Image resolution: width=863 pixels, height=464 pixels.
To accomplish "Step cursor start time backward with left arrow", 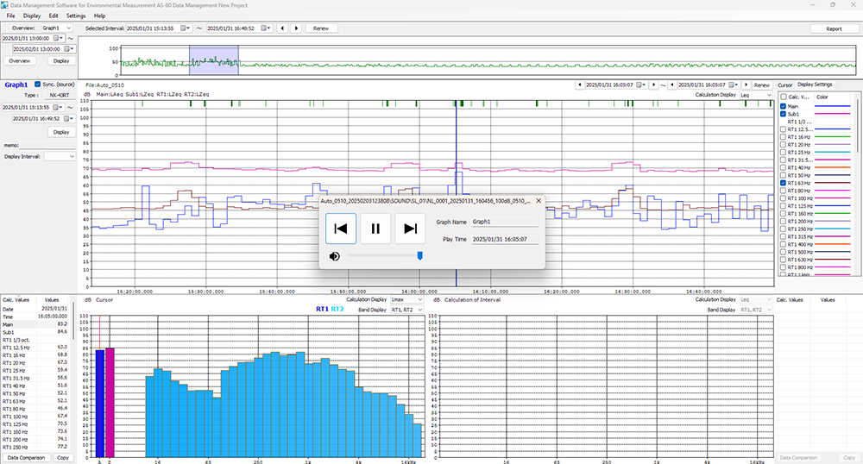I will click(x=580, y=85).
